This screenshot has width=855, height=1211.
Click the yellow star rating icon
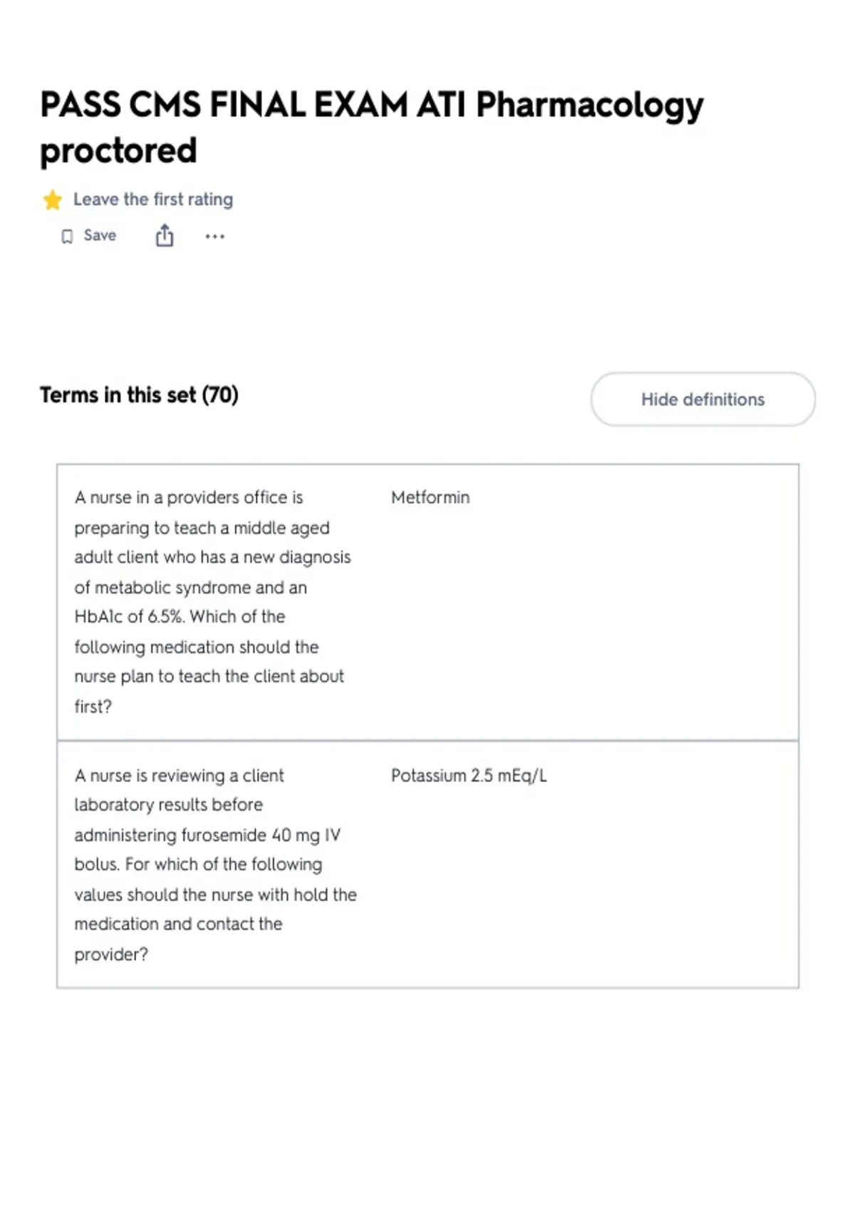click(52, 200)
